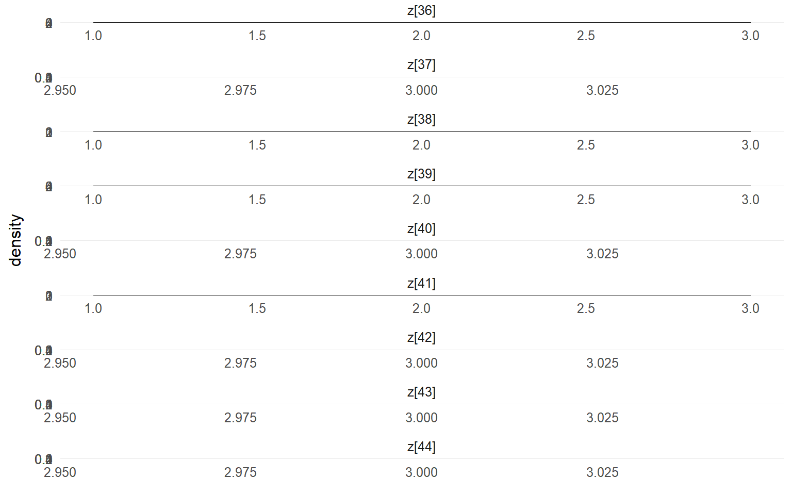This screenshot has width=792, height=495.
Task: Click the 2.0 tick label under z[36]
Action: pyautogui.click(x=421, y=36)
